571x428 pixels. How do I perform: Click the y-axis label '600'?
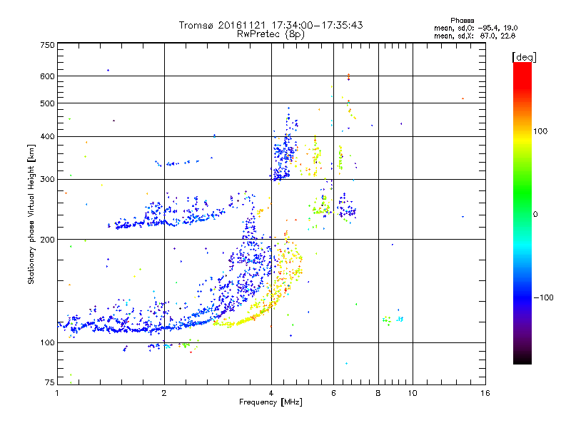pyautogui.click(x=47, y=76)
